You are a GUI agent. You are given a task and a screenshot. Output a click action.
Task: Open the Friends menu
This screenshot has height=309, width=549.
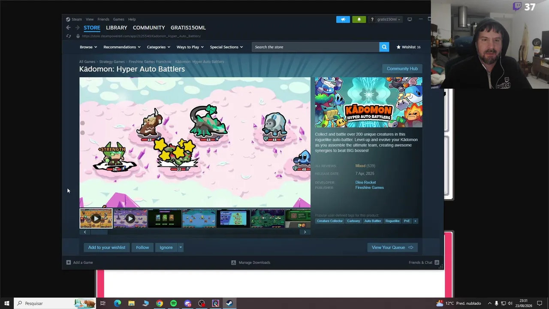click(x=103, y=19)
